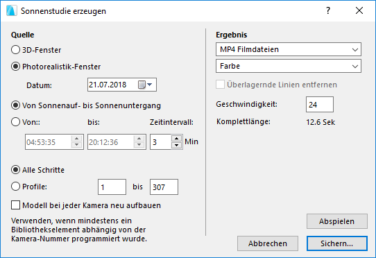Select the Profile range radio button
The width and height of the screenshot is (376, 258).
point(15,187)
